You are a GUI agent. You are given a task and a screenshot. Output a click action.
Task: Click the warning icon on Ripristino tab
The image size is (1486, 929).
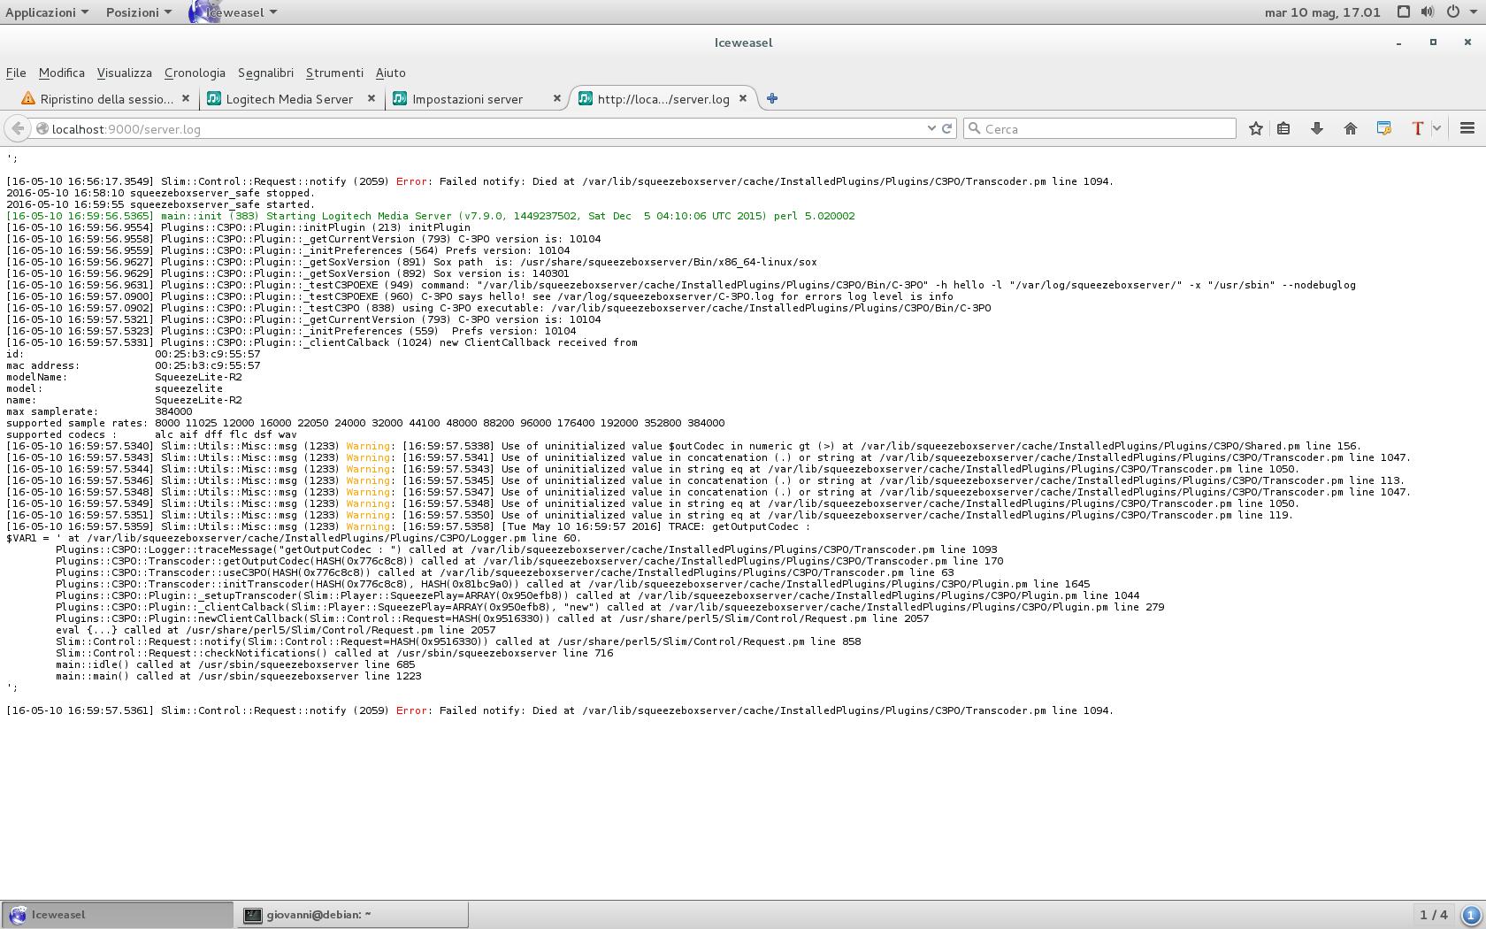click(x=28, y=98)
